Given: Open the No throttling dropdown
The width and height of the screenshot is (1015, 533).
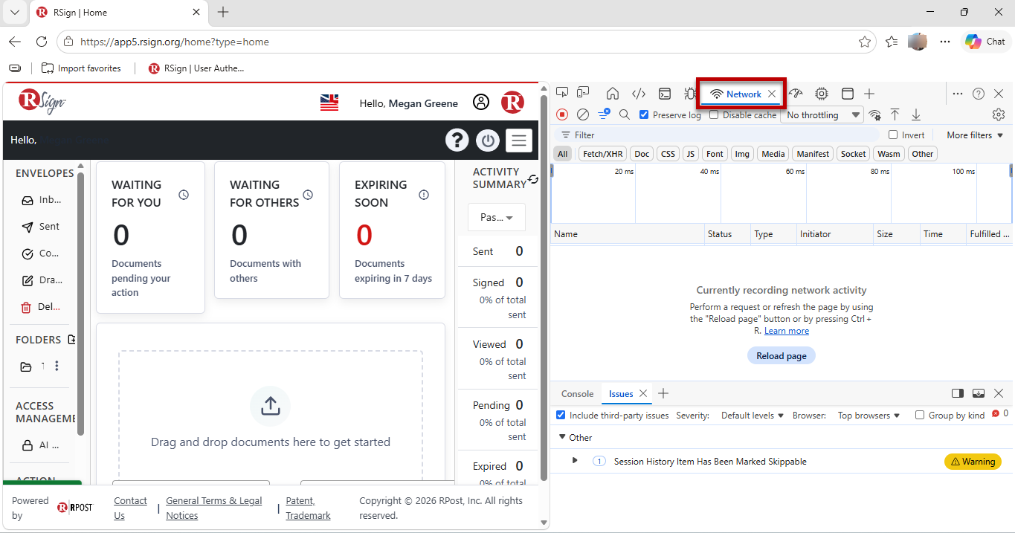Looking at the screenshot, I should point(823,114).
